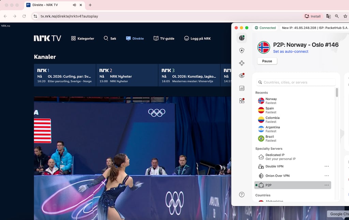349x220 pixels.
Task: Click the Chrome Install button
Action: pos(313,16)
